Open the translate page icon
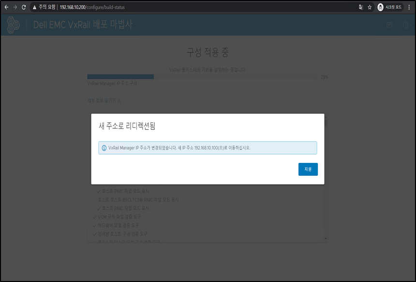The height and width of the screenshot is (282, 416). [x=361, y=7]
